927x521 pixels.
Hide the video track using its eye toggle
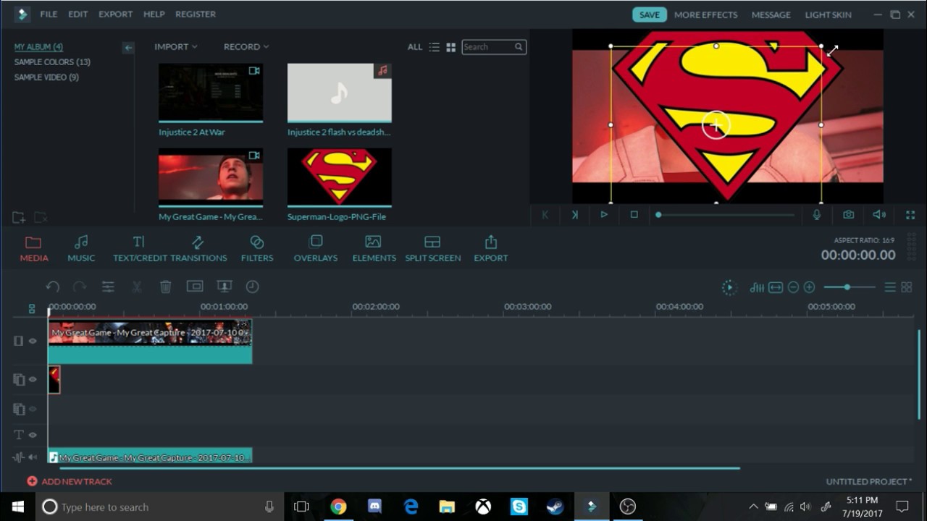click(34, 340)
